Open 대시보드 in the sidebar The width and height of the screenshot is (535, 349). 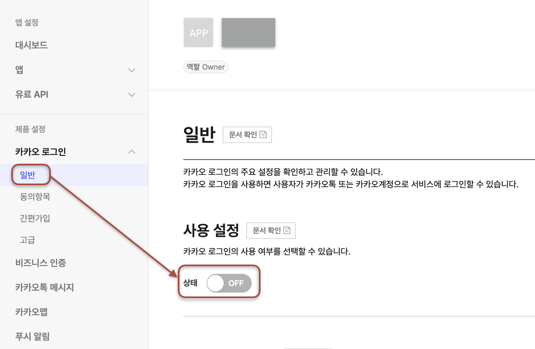tap(31, 45)
